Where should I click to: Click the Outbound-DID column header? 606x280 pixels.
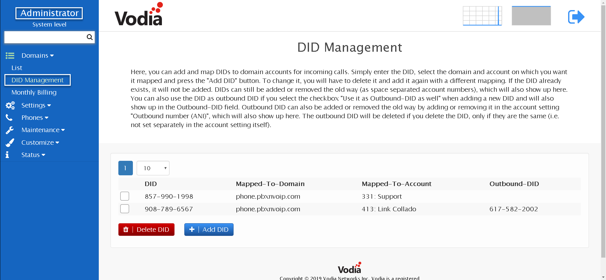(x=514, y=184)
